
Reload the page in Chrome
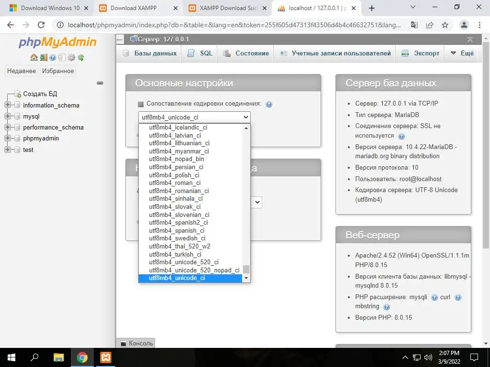pos(41,25)
